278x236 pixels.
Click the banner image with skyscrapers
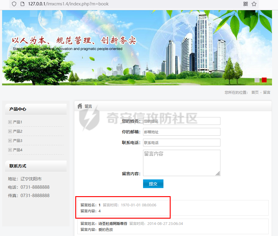137,48
